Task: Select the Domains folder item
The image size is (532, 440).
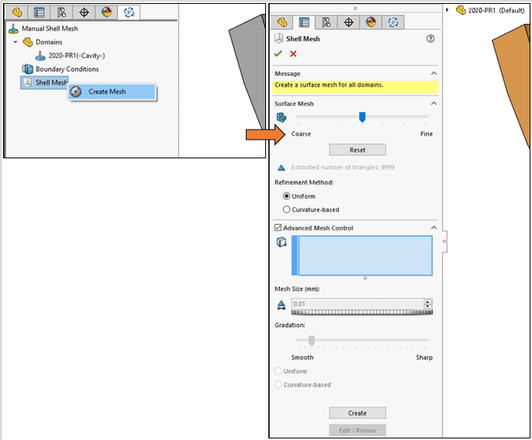Action: pyautogui.click(x=49, y=42)
